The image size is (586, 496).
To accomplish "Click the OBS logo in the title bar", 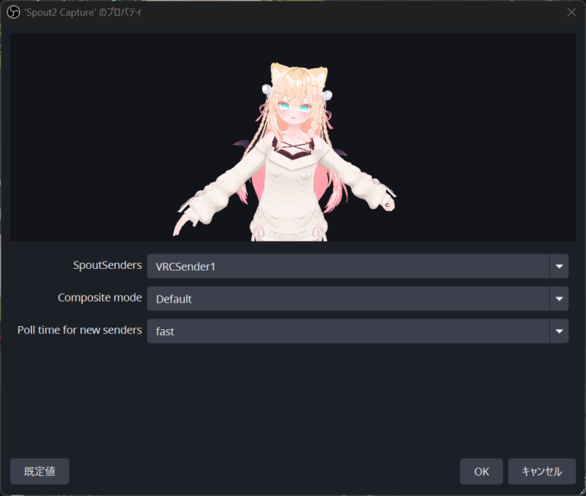I will coord(13,13).
